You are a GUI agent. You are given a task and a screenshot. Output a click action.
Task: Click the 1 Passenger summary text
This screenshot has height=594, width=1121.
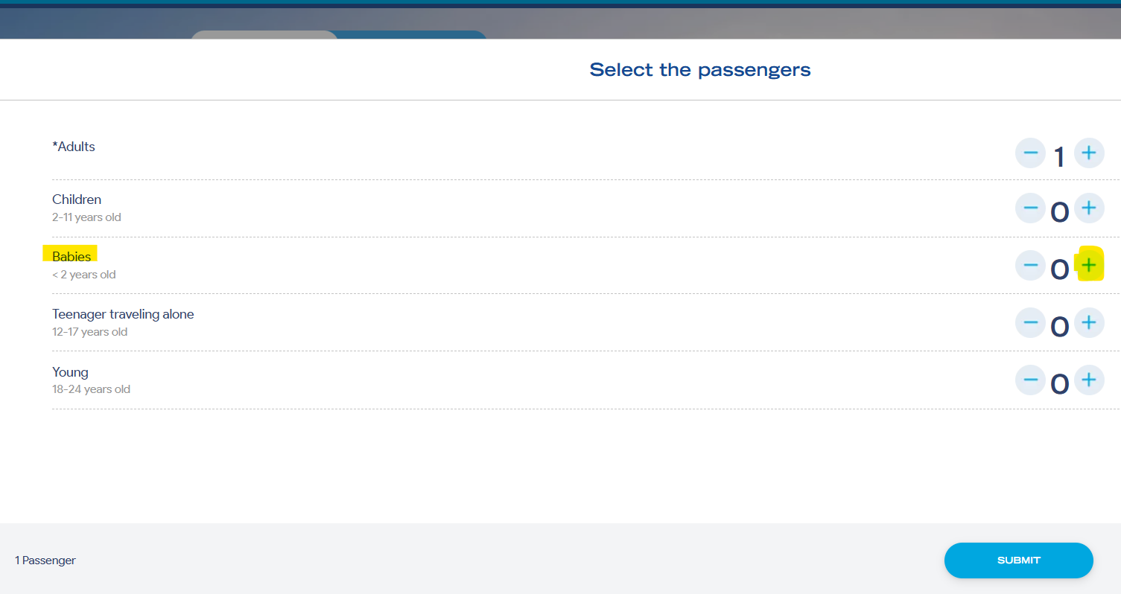(45, 561)
